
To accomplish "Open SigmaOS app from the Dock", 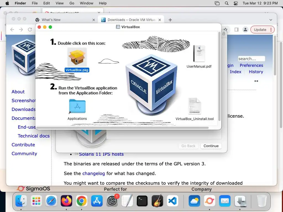I will [x=209, y=201].
